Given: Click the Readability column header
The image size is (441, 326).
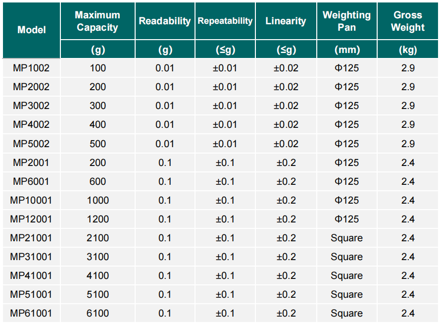Looking at the screenshot, I should click(x=165, y=21).
